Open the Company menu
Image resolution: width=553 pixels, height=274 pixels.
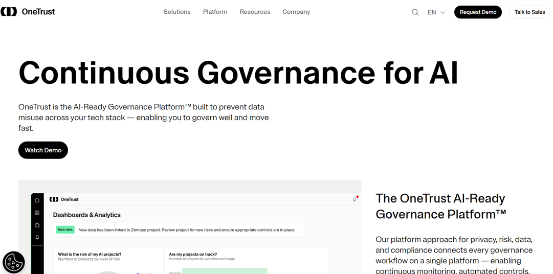pos(296,12)
